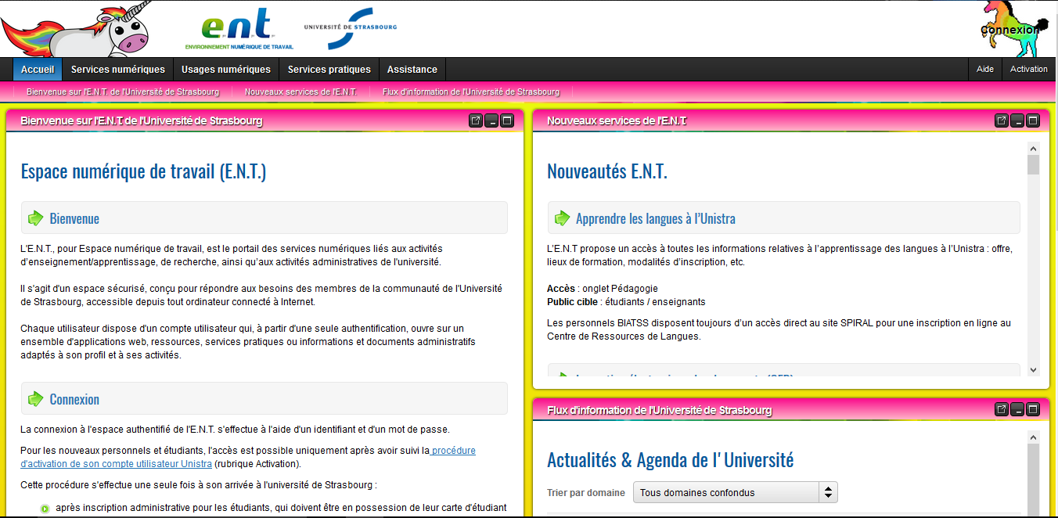The width and height of the screenshot is (1058, 518).
Task: Open the Services numériques tab
Action: pos(118,69)
